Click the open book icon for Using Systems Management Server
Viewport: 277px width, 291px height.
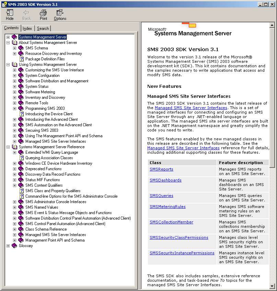coord(14,65)
